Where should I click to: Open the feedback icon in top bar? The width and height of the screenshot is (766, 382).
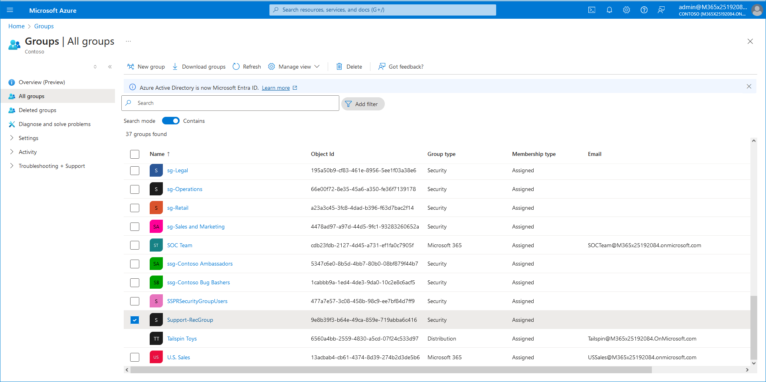pos(661,10)
